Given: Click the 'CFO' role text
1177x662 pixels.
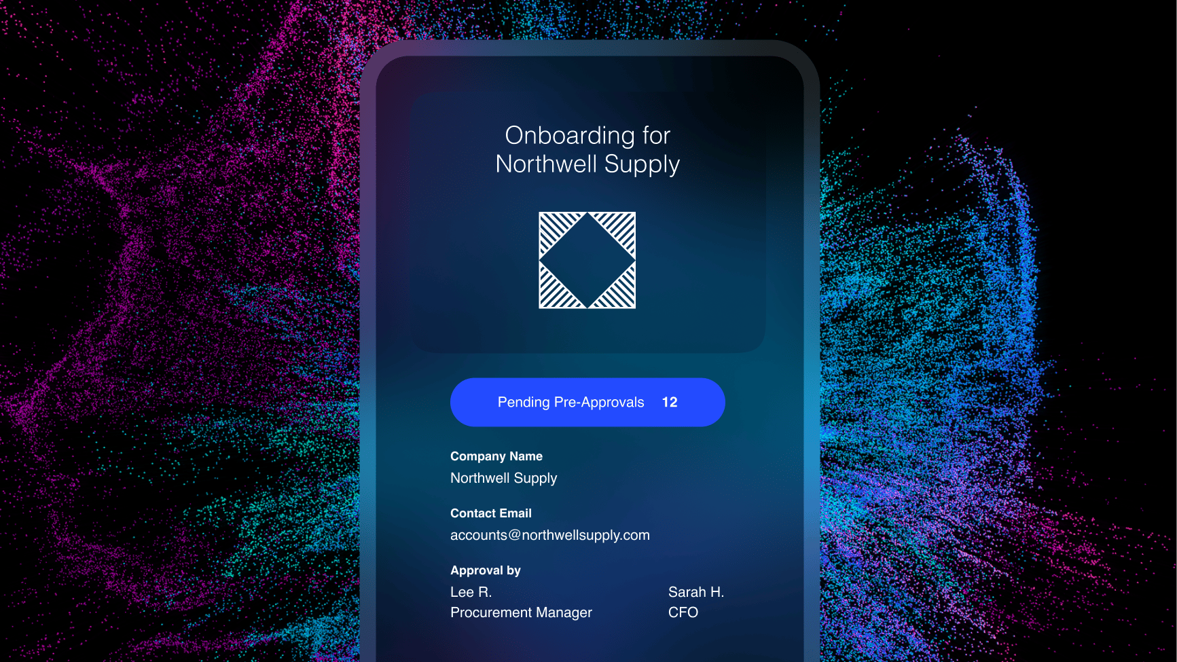Looking at the screenshot, I should pos(683,612).
